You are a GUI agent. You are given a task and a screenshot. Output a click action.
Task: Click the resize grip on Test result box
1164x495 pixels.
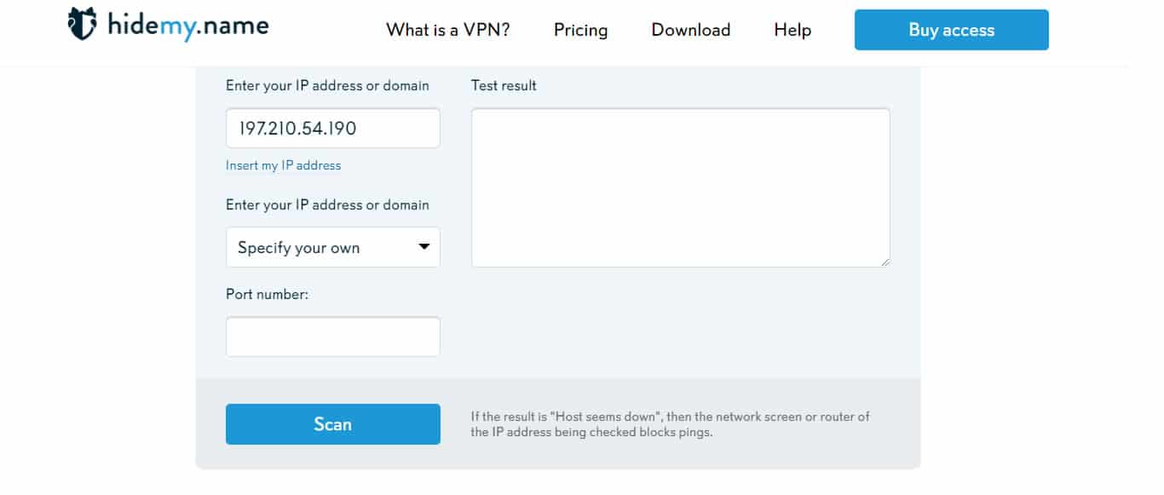coord(885,262)
